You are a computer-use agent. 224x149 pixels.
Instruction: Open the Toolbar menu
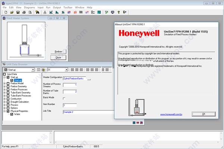click(x=68, y=7)
